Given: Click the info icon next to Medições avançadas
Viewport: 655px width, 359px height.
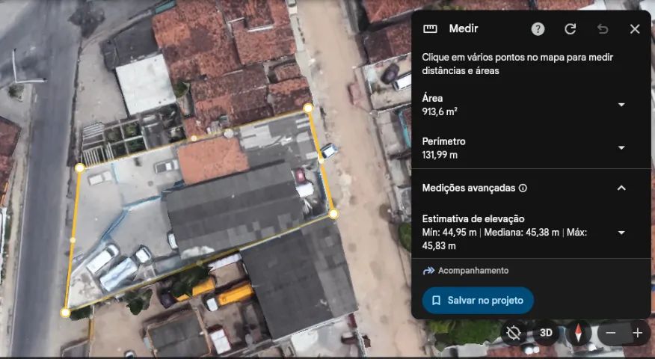Looking at the screenshot, I should pyautogui.click(x=523, y=188).
